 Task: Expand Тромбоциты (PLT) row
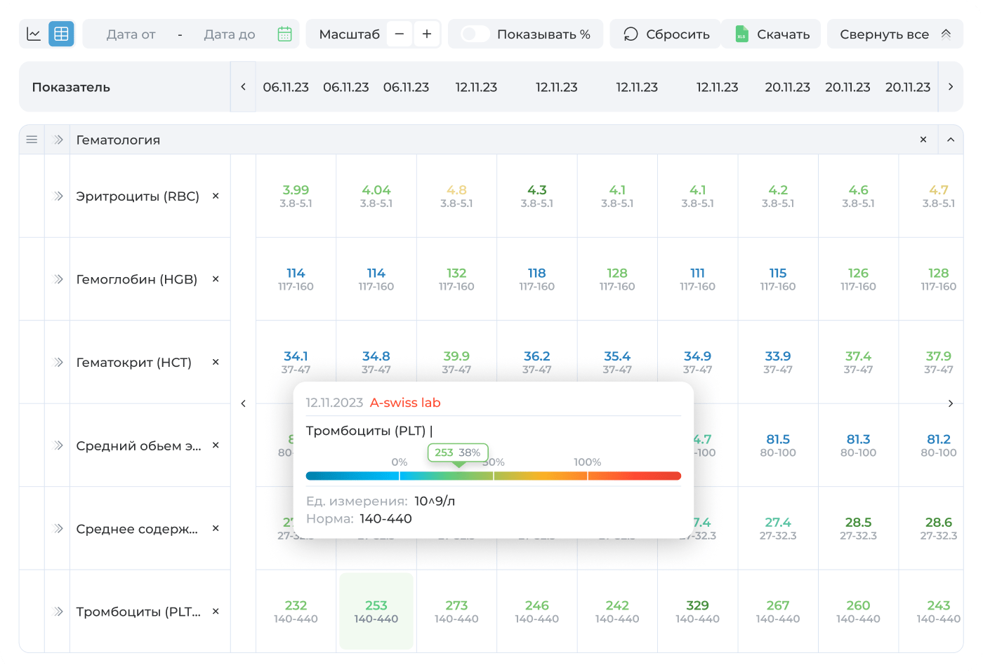click(58, 612)
